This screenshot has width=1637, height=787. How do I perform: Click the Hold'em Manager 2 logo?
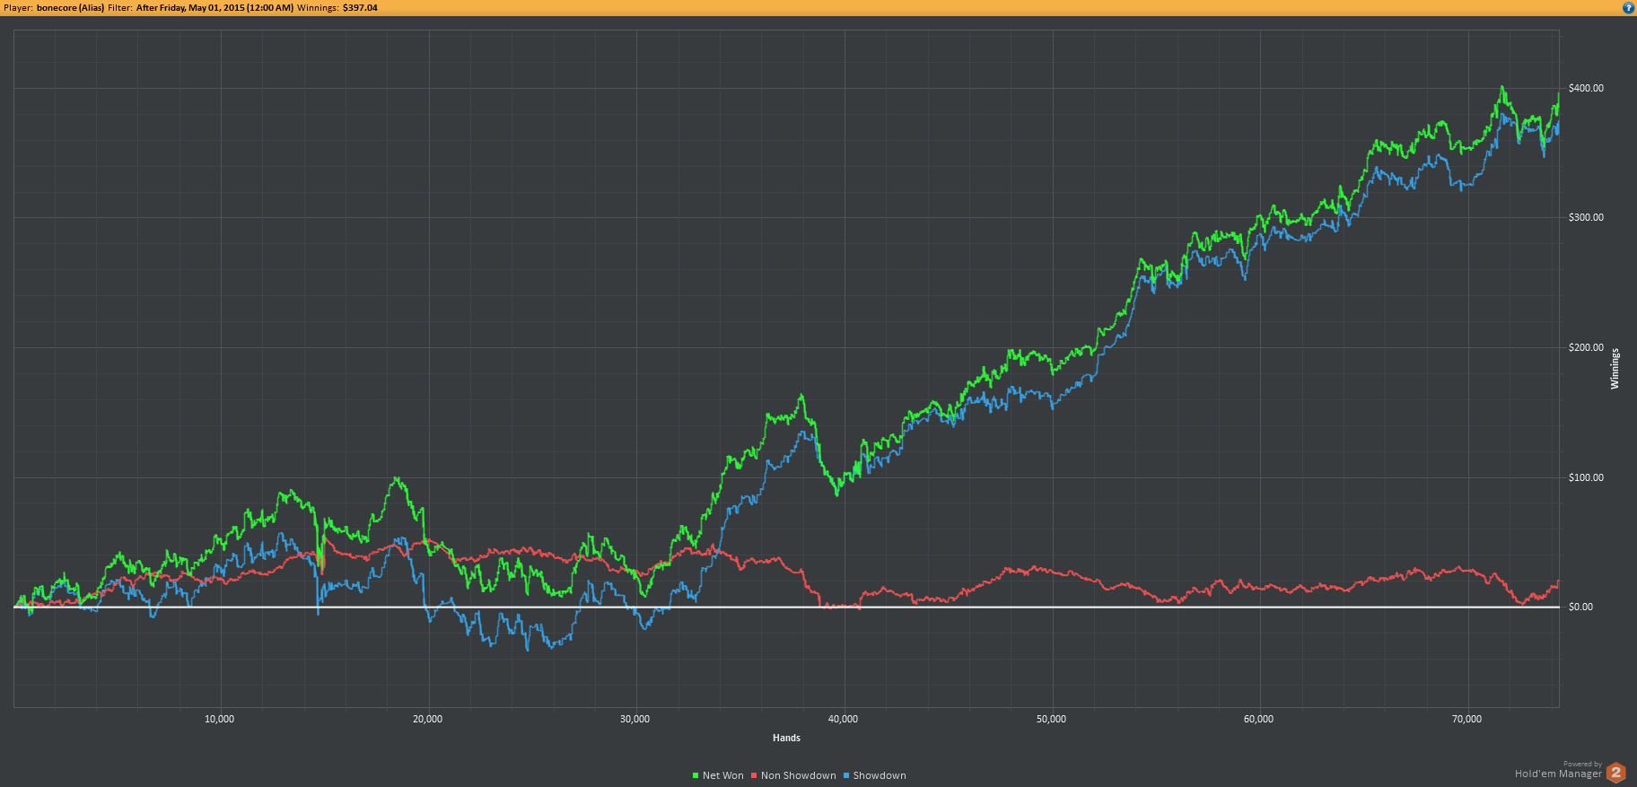(x=1616, y=772)
